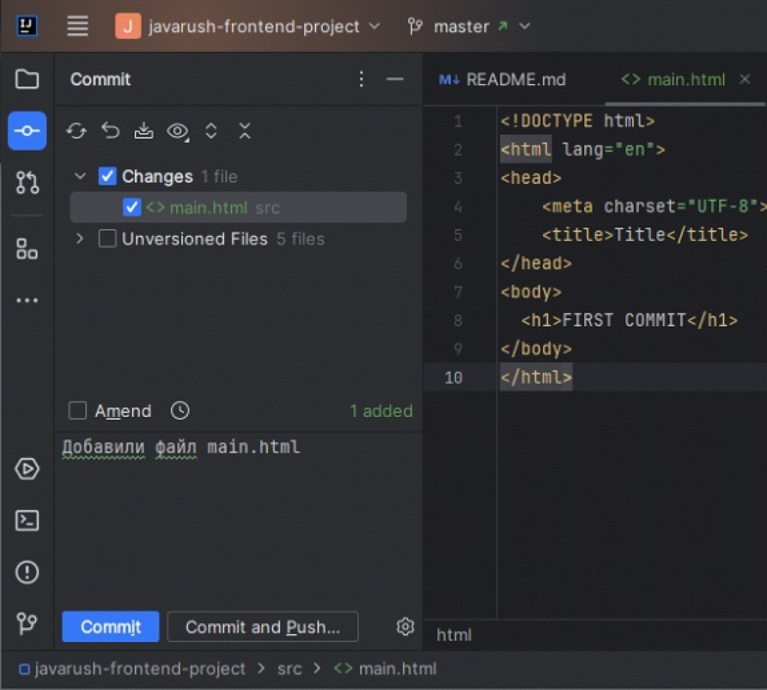Check the Unversioned Files checkbox
The width and height of the screenshot is (767, 690).
[107, 239]
